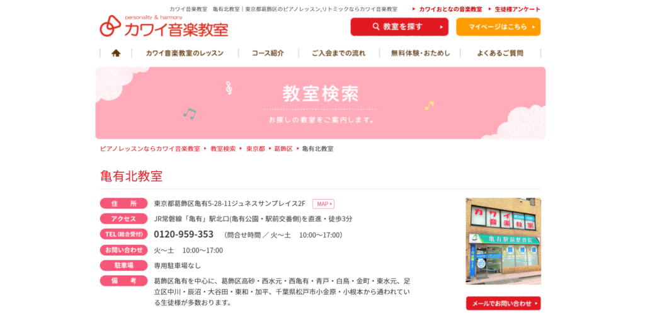This screenshot has height=318, width=645.
Task: Go to 無料体験･おためし page
Action: pyautogui.click(x=420, y=53)
